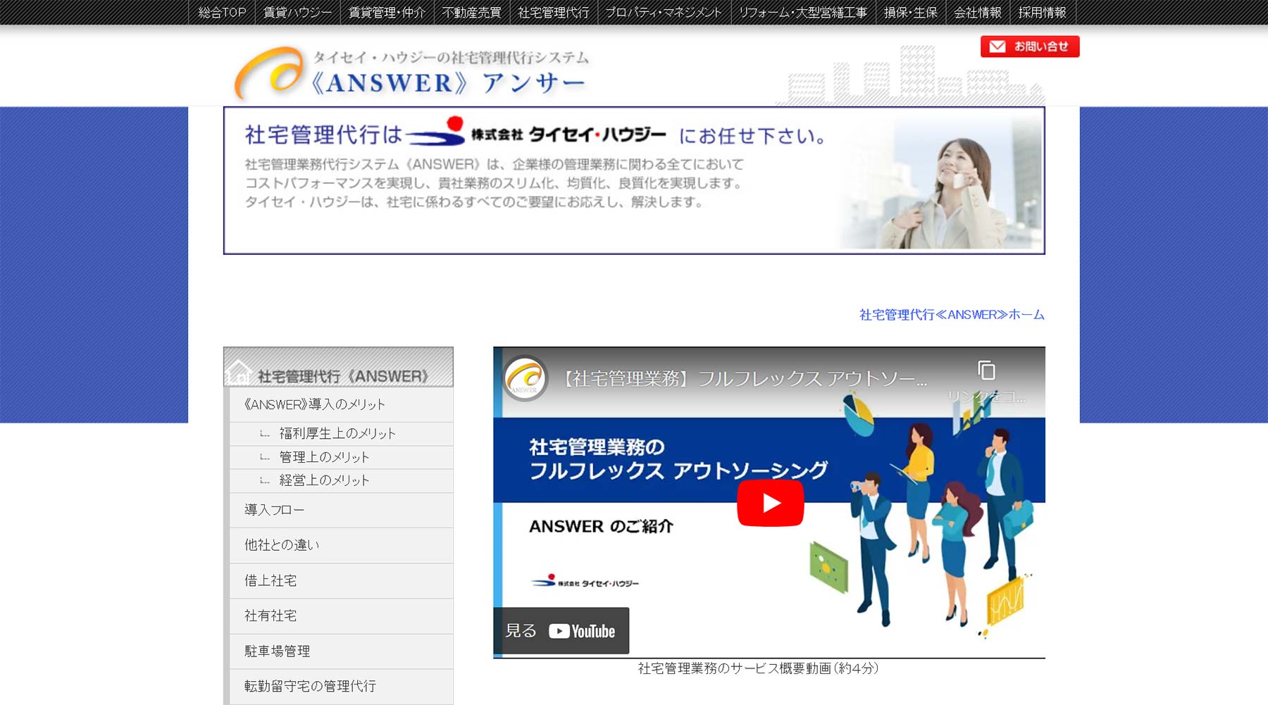Select 経営上のメリット in the sidebar

tap(341, 481)
